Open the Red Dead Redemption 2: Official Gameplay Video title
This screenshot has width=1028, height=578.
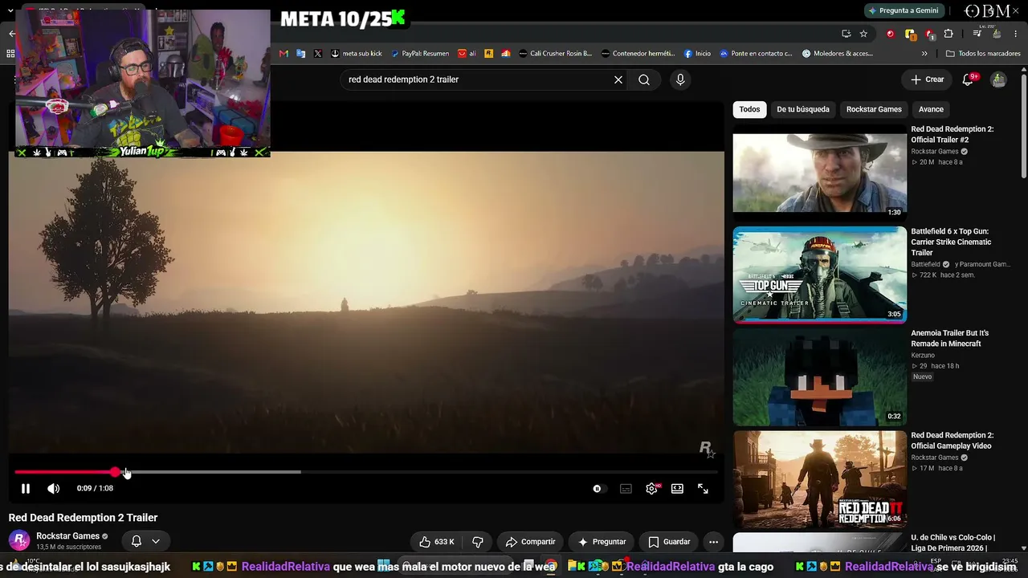tap(952, 441)
